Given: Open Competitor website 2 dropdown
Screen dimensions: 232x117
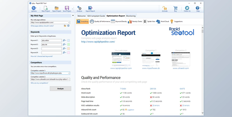Looking at the screenshot, I should (69, 79).
